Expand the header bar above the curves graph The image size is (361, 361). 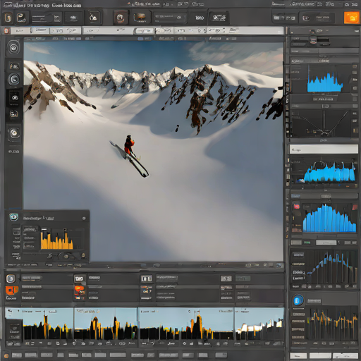tap(324, 106)
